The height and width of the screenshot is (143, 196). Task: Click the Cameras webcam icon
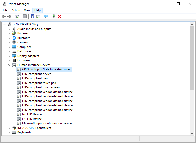coord(14,42)
